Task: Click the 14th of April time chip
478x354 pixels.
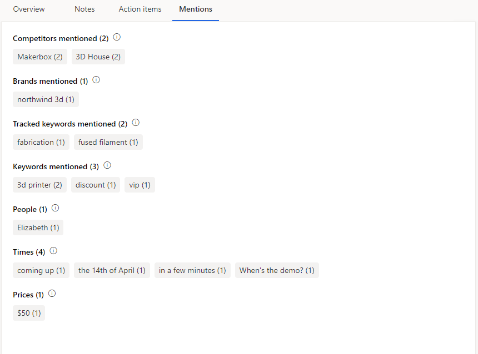Action: (x=112, y=270)
